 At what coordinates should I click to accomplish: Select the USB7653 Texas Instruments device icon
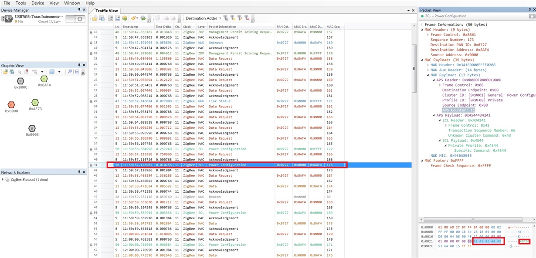pos(7,19)
